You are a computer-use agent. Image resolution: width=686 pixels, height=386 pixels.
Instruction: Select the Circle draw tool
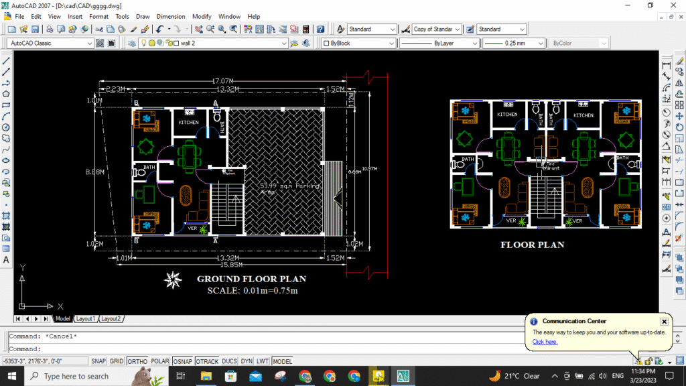6,127
